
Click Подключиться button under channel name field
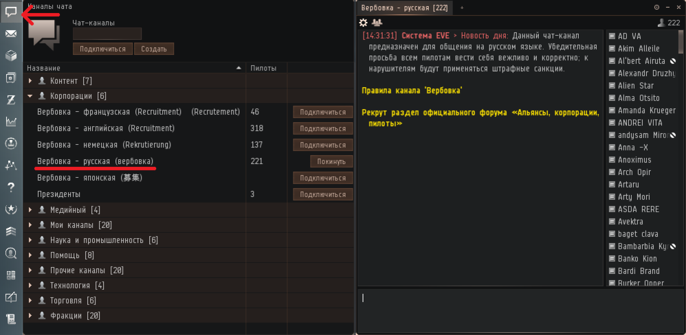(x=103, y=49)
